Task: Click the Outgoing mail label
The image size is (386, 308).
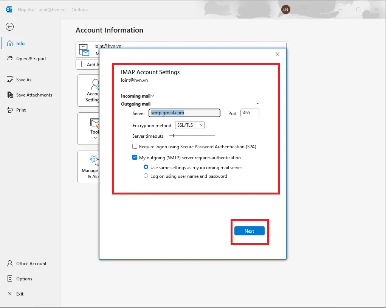Action: click(136, 104)
